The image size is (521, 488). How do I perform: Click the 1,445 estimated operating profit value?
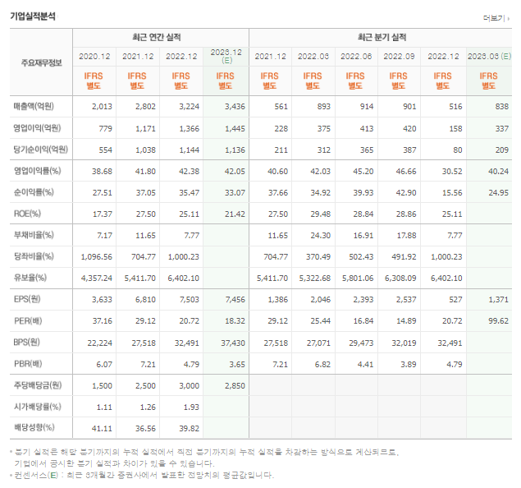point(235,129)
